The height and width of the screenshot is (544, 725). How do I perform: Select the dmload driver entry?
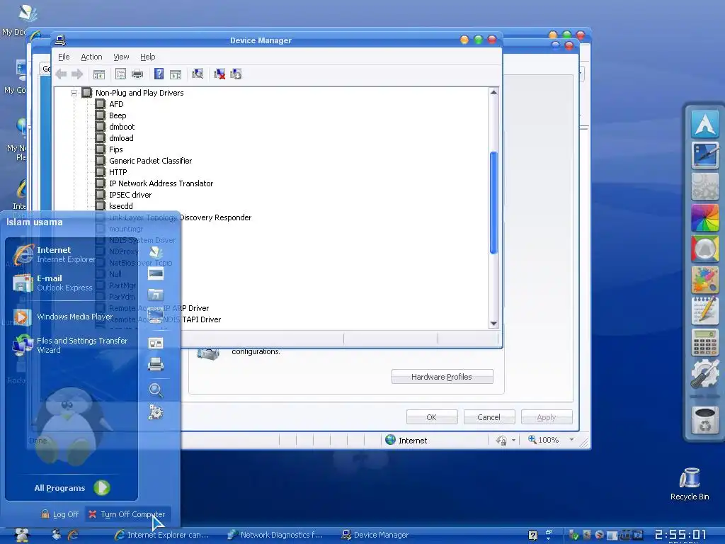[x=121, y=138]
